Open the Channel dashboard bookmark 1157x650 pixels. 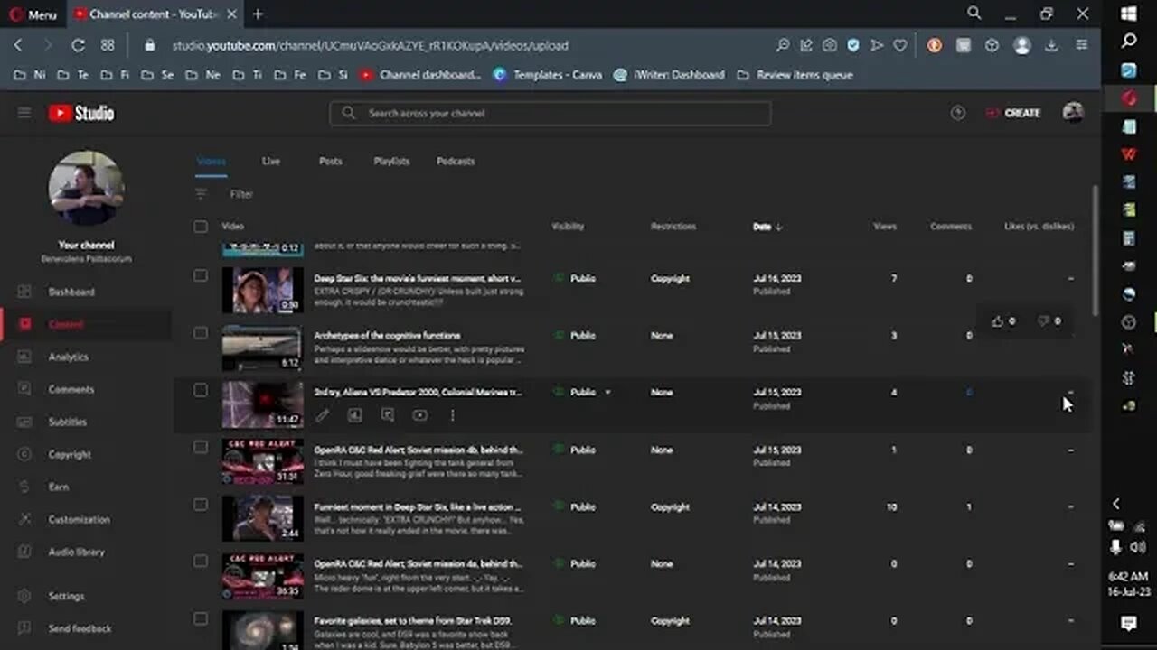[x=420, y=75]
